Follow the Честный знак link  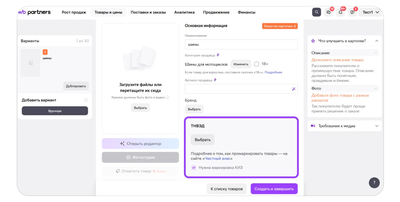pyautogui.click(x=217, y=159)
